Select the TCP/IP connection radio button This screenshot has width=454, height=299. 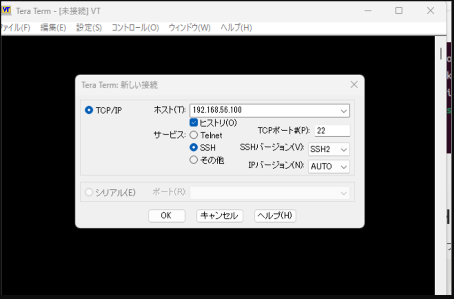click(x=89, y=110)
